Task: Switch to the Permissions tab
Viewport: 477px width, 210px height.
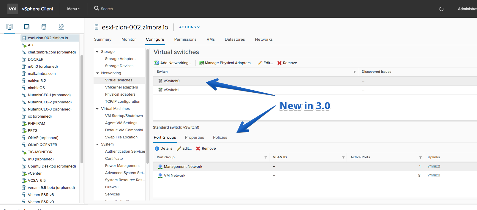Action: pos(185,39)
